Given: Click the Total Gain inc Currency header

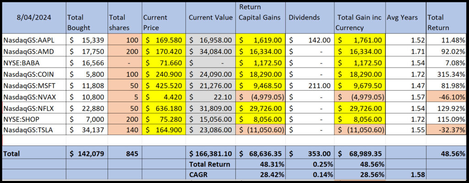Looking at the screenshot, I should tap(360, 18).
